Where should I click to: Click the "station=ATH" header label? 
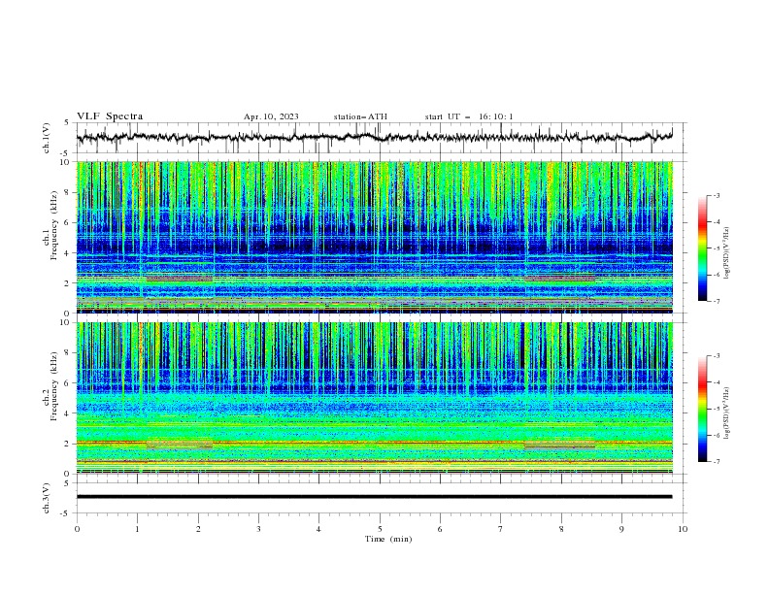click(x=360, y=116)
